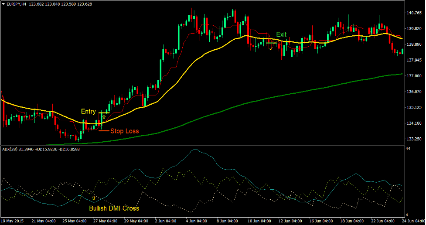Click the Exit text label
Viewport: 426px width, 225px height.
point(281,34)
